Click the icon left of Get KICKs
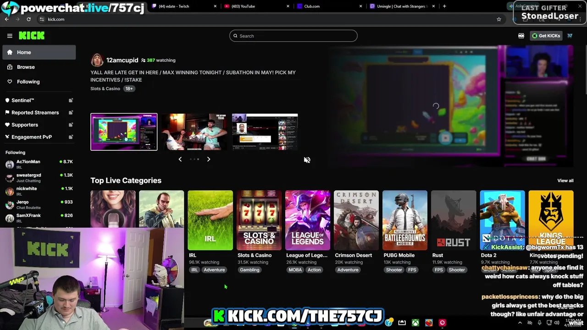The width and height of the screenshot is (587, 330). (x=521, y=36)
